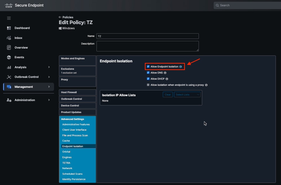
Task: Open the Select Lists dropdown
Action: click(187, 95)
